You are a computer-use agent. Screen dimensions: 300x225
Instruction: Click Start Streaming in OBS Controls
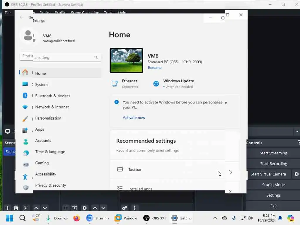click(x=273, y=153)
